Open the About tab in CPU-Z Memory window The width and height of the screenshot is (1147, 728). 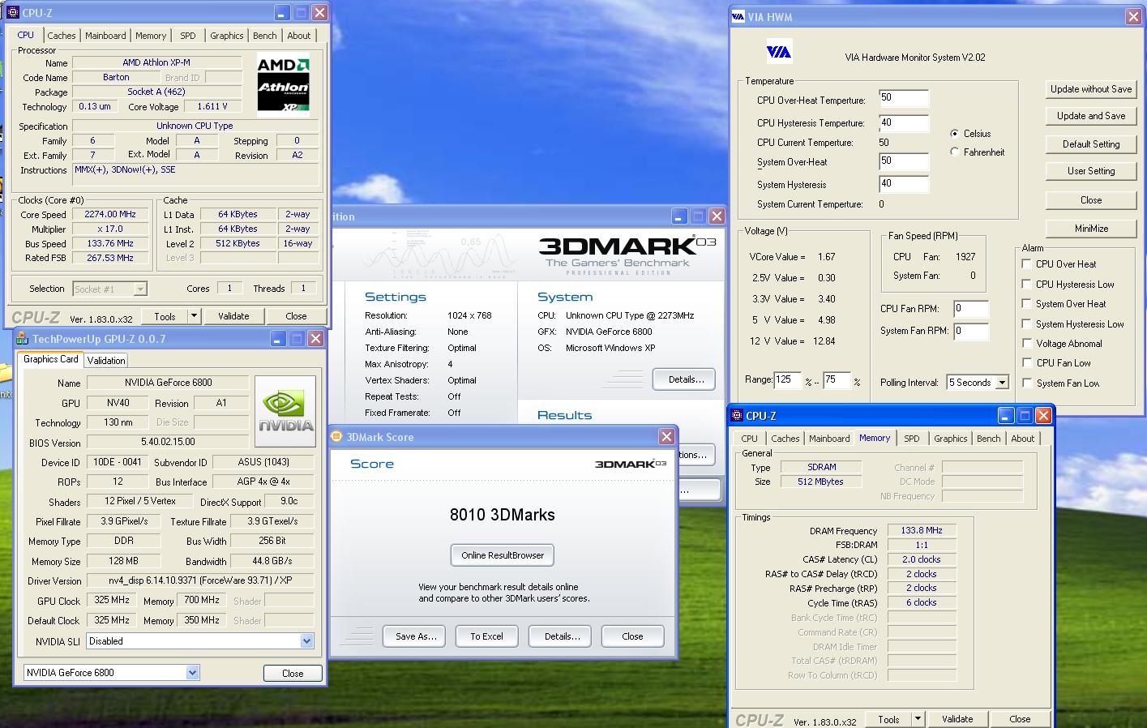pos(1022,439)
